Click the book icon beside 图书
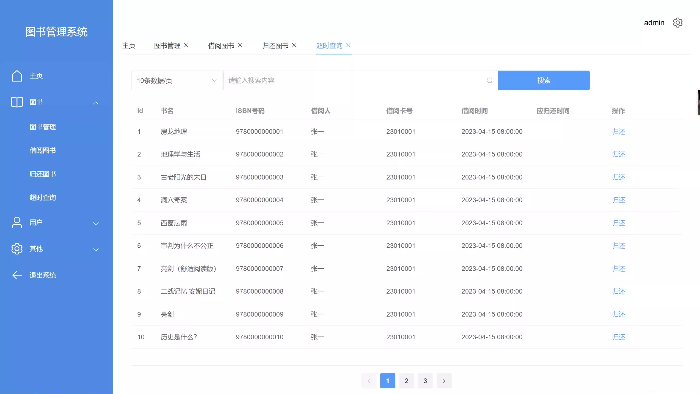 [x=17, y=102]
